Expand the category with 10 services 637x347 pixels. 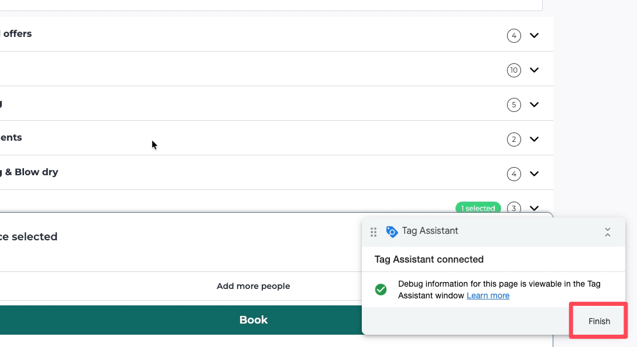click(534, 70)
